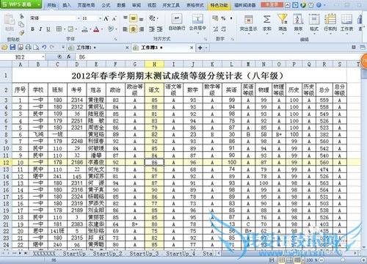367x264 pixels.
Task: Click the Save floppy disk icon
Action: (x=12, y=47)
